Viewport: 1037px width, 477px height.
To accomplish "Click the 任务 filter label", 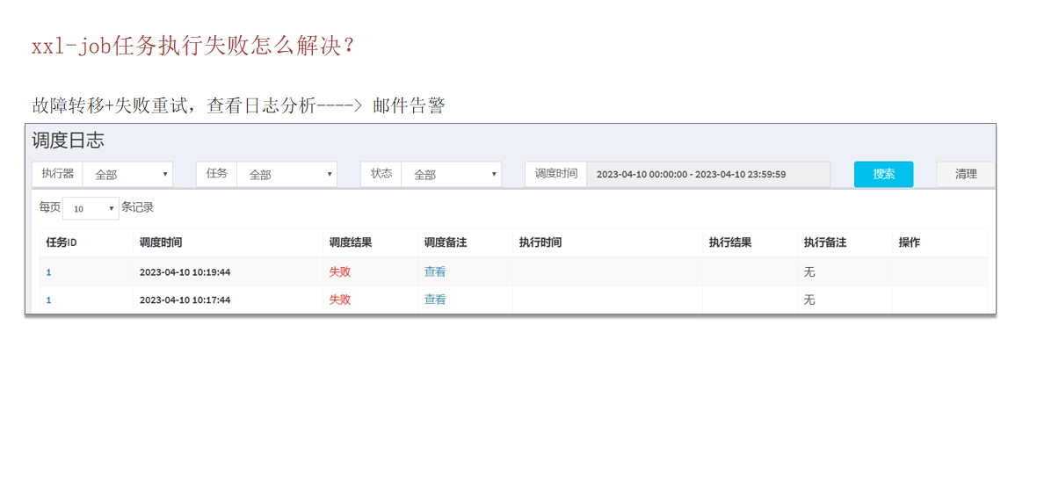I will [216, 174].
